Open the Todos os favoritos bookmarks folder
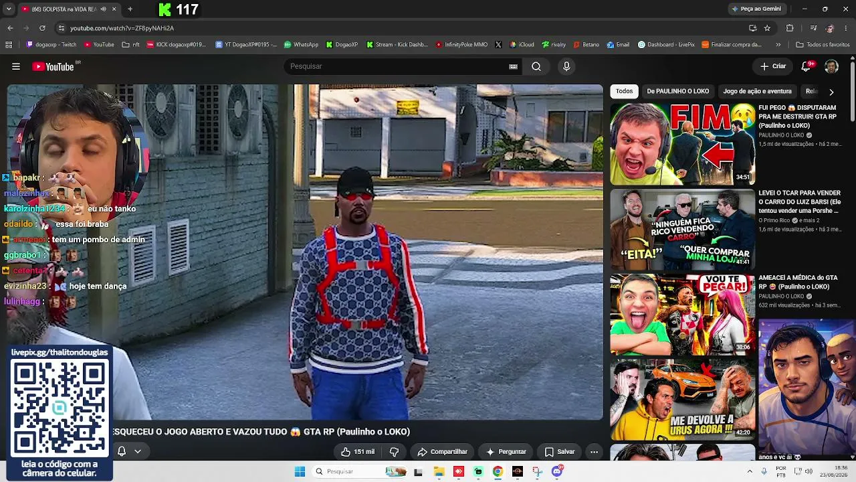The width and height of the screenshot is (856, 482). point(823,45)
